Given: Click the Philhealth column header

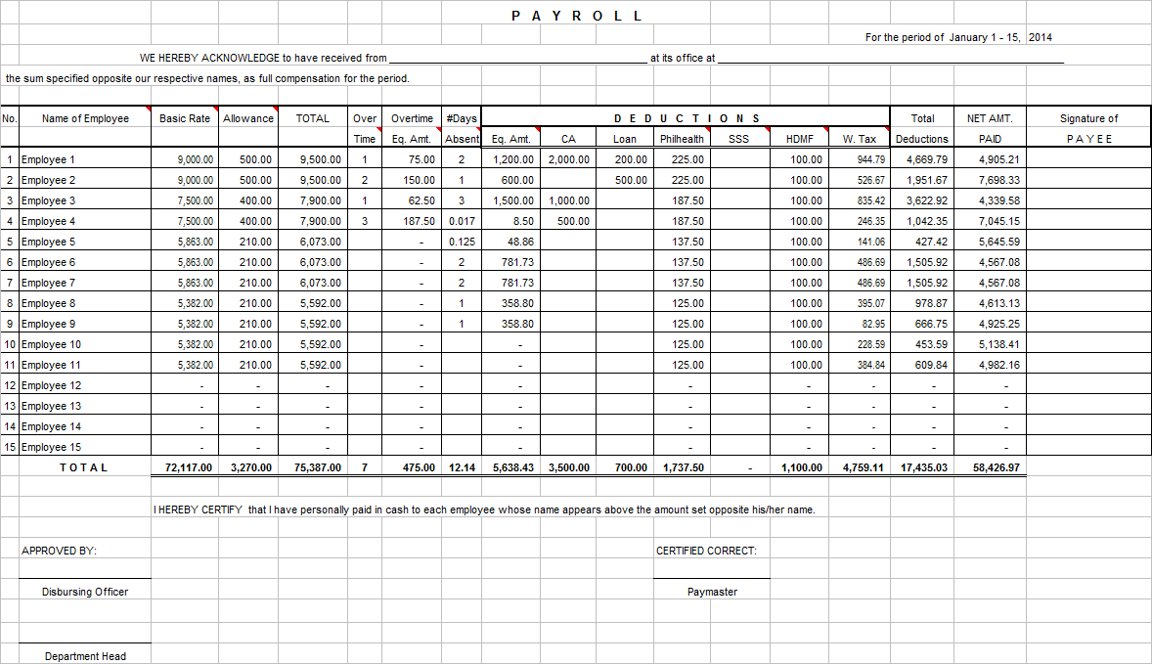Looking at the screenshot, I should [x=682, y=139].
